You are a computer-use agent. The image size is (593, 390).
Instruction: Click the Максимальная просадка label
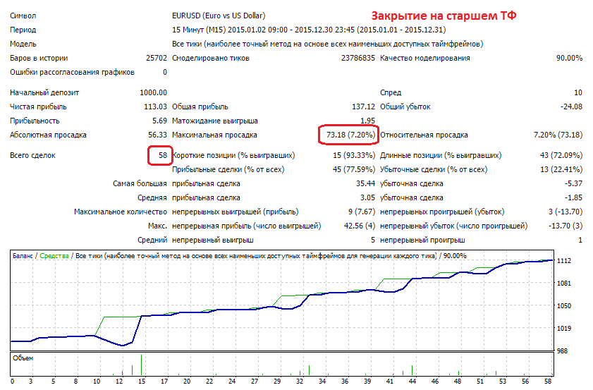pyautogui.click(x=214, y=135)
